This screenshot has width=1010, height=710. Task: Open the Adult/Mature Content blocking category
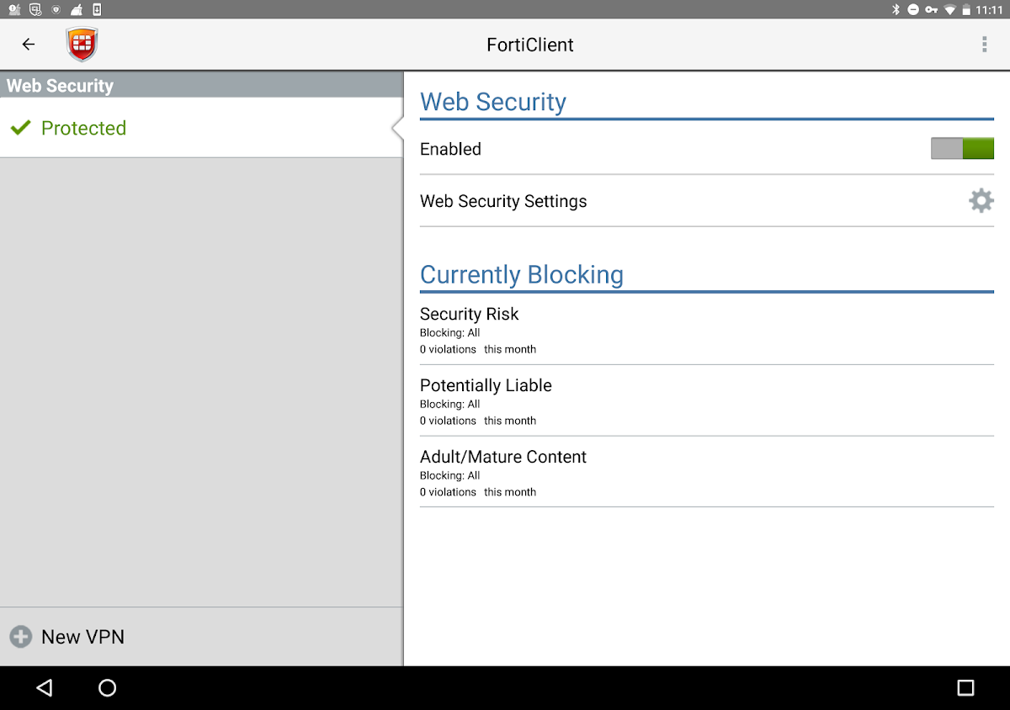(x=706, y=473)
